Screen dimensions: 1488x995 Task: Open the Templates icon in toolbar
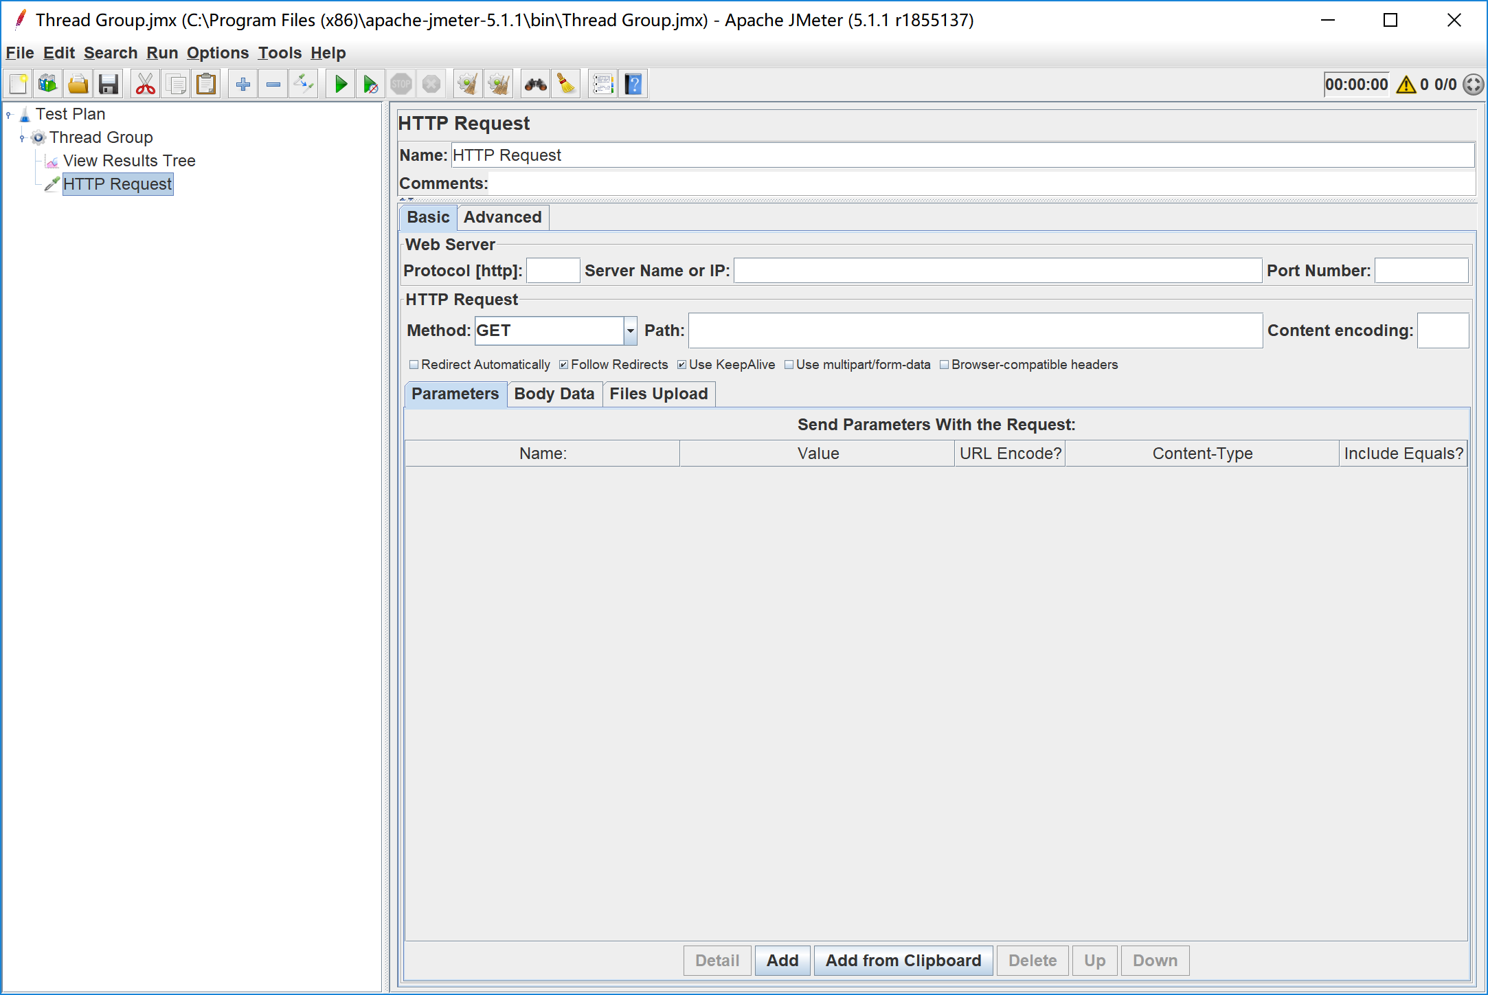[48, 85]
